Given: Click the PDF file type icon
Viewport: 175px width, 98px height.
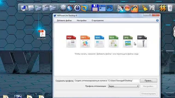Looking at the screenshot, I should [71, 41].
